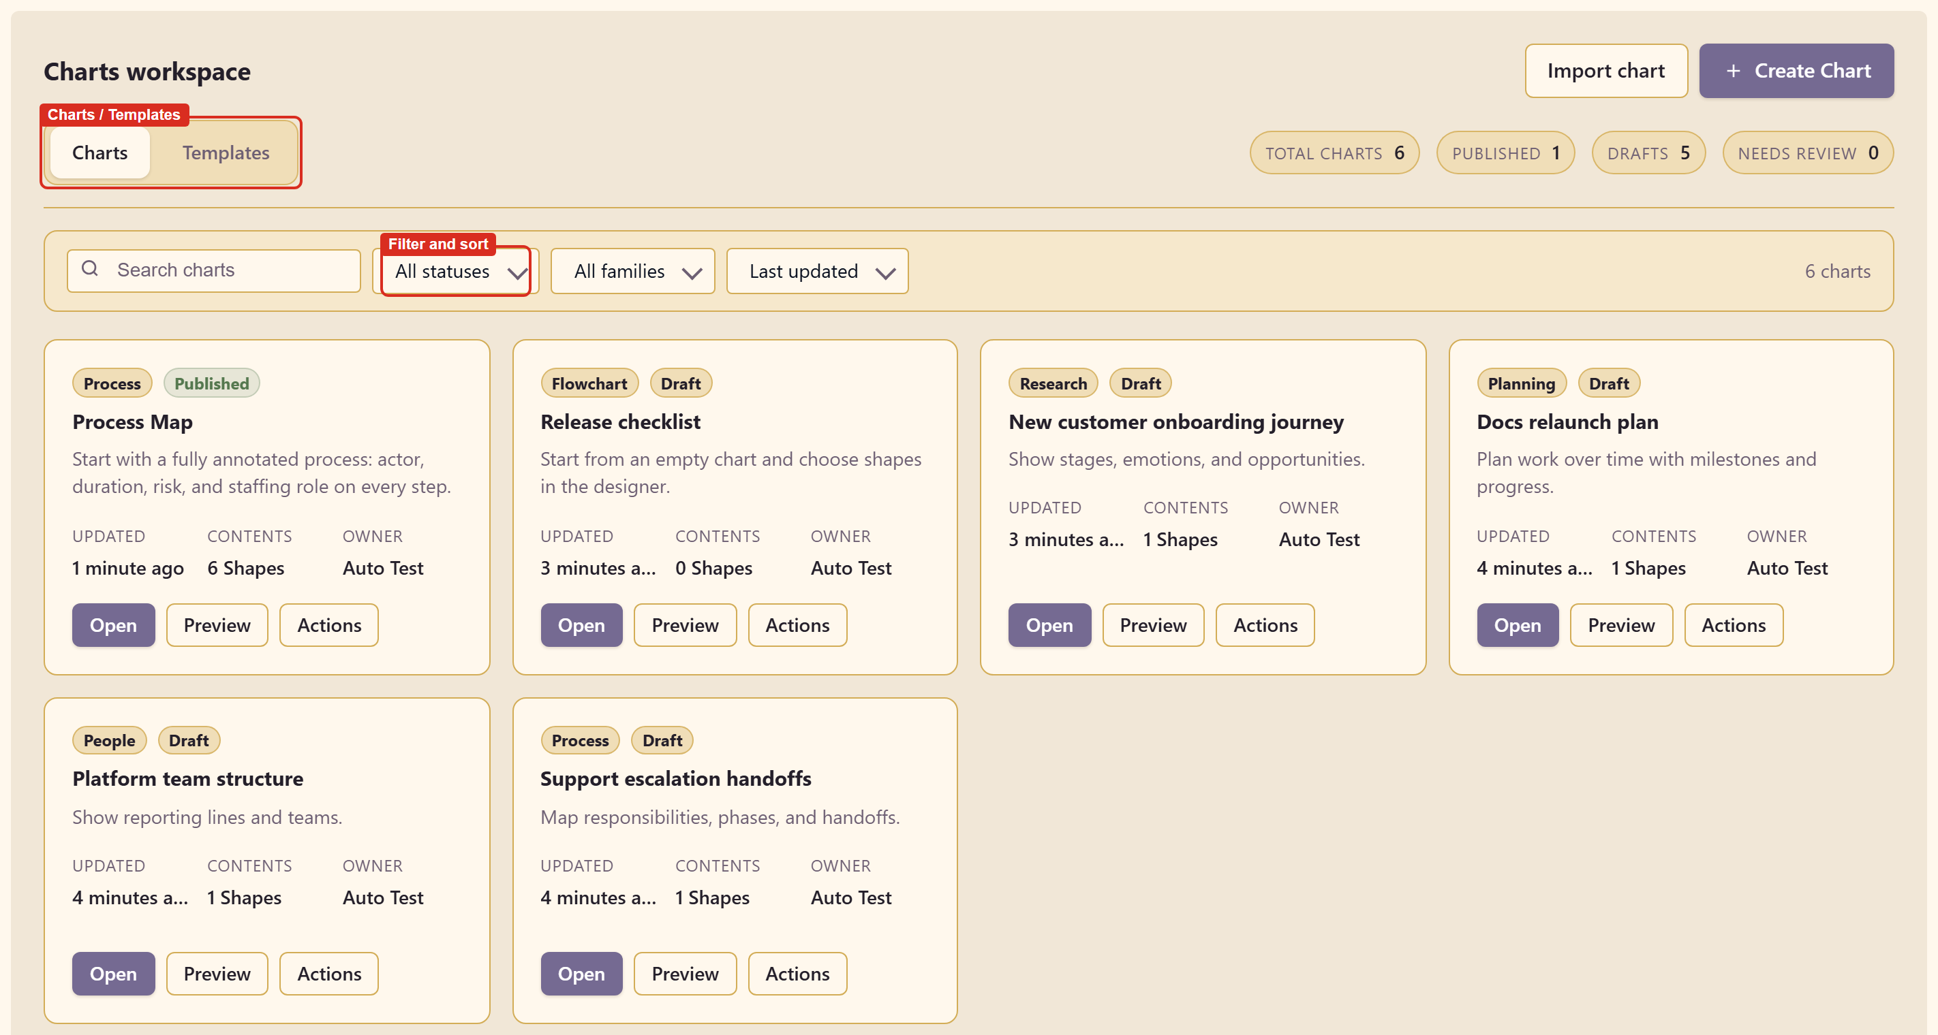This screenshot has height=1035, width=1938.
Task: Preview New customer onboarding journey chart
Action: pos(1152,624)
